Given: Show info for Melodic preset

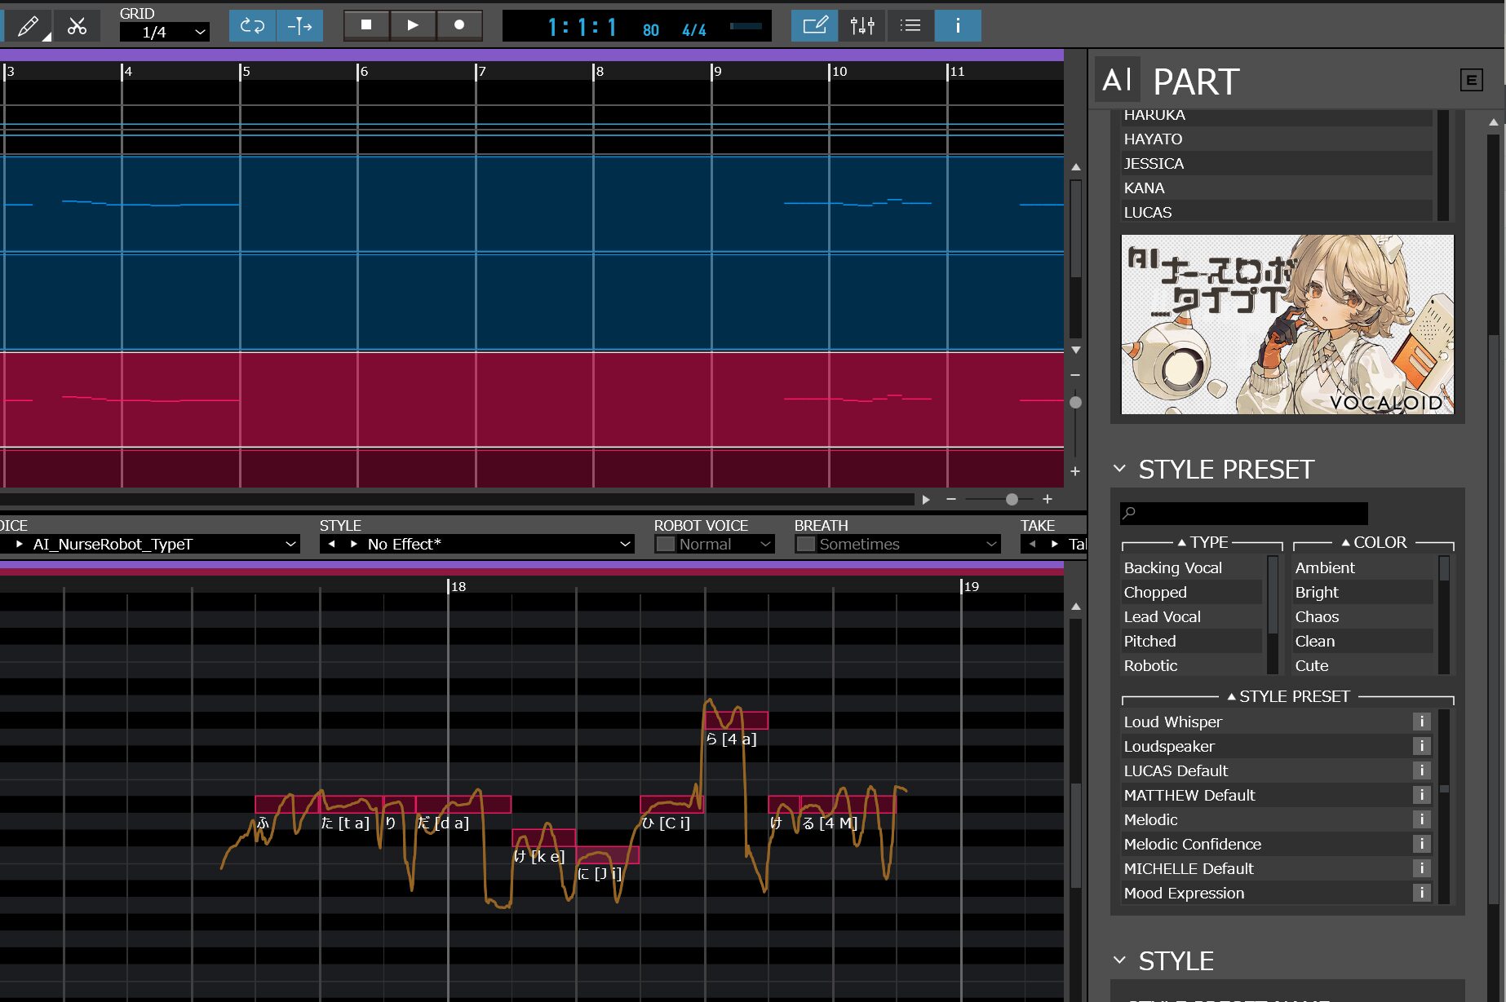Looking at the screenshot, I should (x=1421, y=819).
